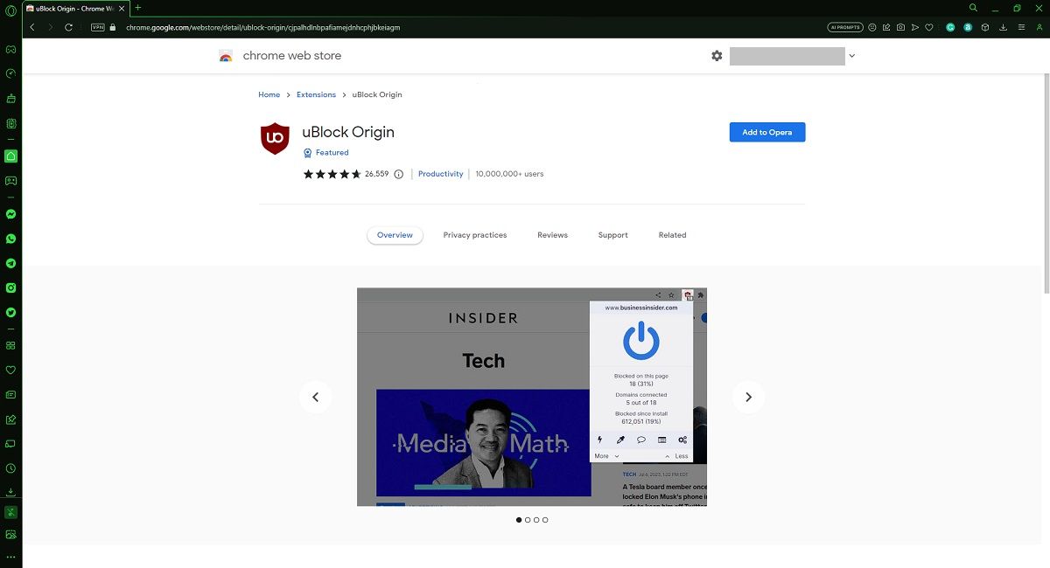Viewport: 1050px width, 568px height.
Task: Open Messenger from the Opera sidebar
Action: [10, 214]
